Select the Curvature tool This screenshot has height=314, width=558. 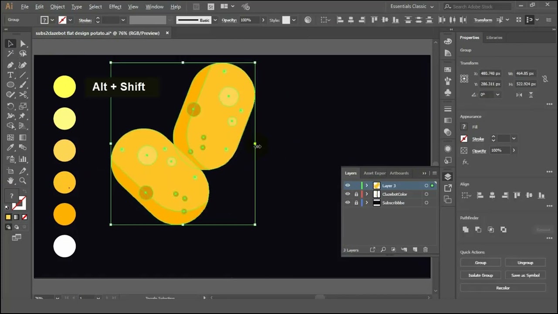pos(23,65)
